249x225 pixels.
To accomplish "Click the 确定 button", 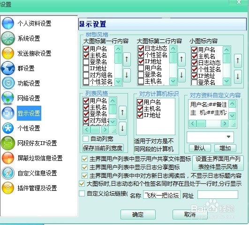I will pyautogui.click(x=138, y=215).
